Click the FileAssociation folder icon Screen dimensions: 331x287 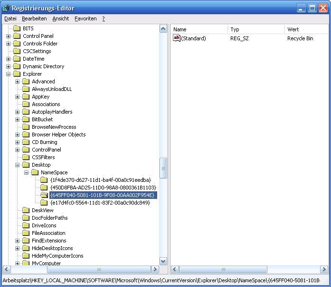tap(26, 233)
